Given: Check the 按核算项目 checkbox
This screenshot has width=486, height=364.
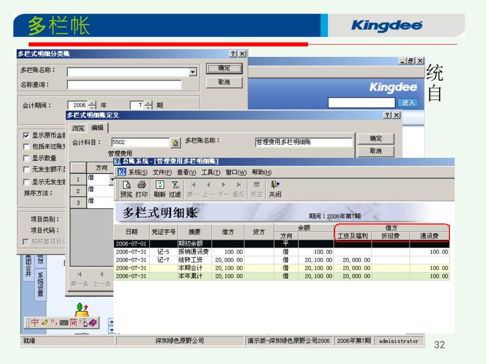Looking at the screenshot, I should [x=27, y=242].
